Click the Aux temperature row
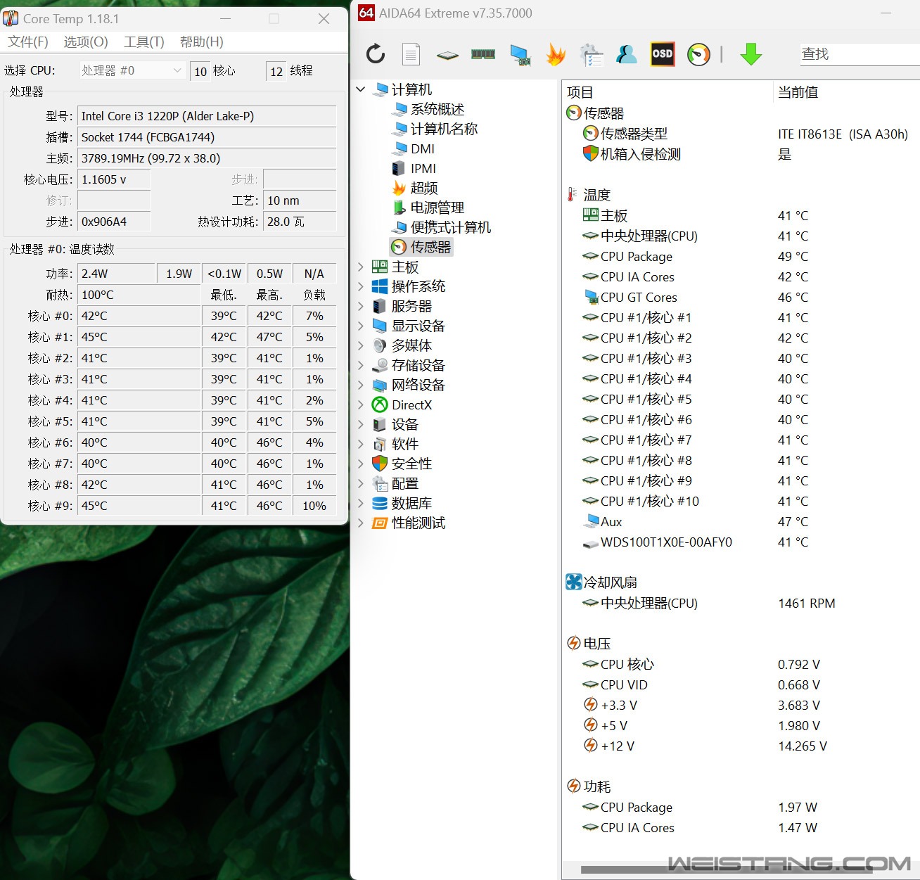The image size is (920, 880). point(741,522)
